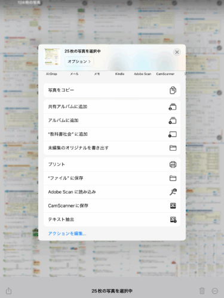Tap the copy photos icon
224x298 pixels.
point(173,90)
